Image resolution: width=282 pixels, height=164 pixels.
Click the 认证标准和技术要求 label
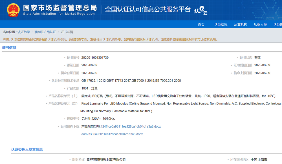coord(65,81)
